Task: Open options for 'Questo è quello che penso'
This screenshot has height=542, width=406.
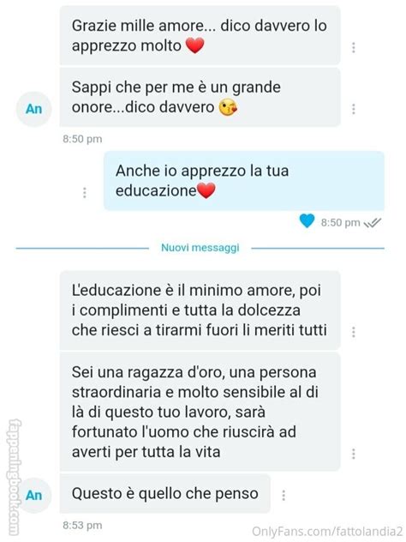Action: [284, 495]
